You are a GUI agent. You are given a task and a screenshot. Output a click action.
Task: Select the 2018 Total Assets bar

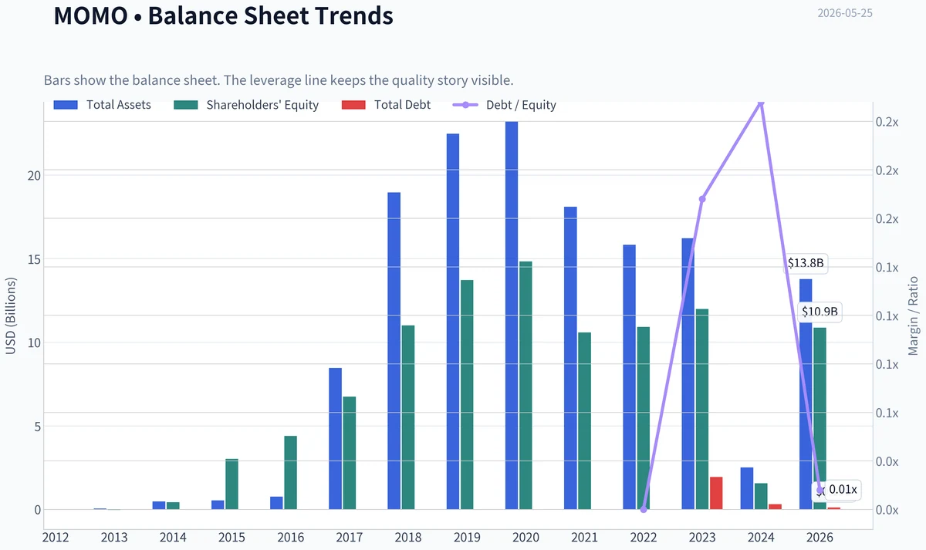[394, 351]
